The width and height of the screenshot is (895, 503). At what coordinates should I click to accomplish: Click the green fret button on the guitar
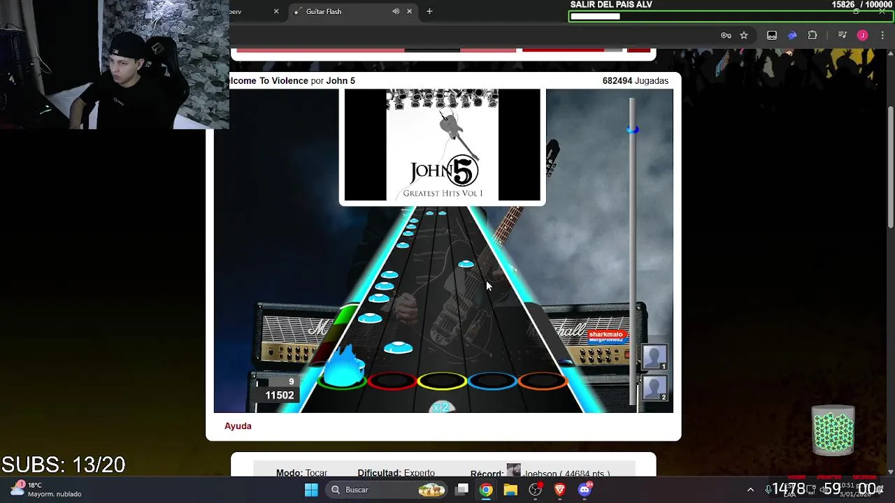tap(342, 381)
